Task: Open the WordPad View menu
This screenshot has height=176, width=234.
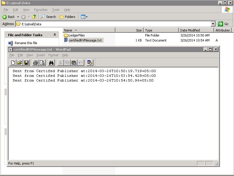Action: tap(30, 55)
